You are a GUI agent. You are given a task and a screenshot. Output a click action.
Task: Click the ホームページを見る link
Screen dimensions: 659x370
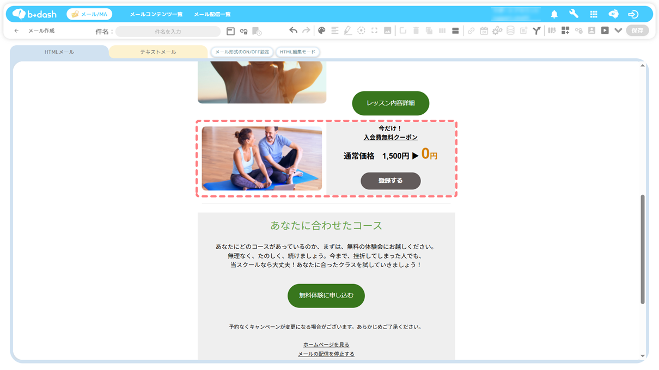(326, 344)
